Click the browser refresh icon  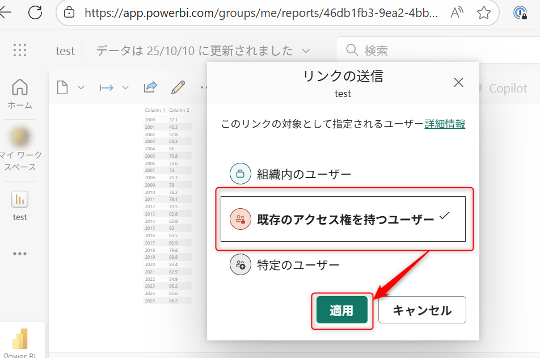35,12
